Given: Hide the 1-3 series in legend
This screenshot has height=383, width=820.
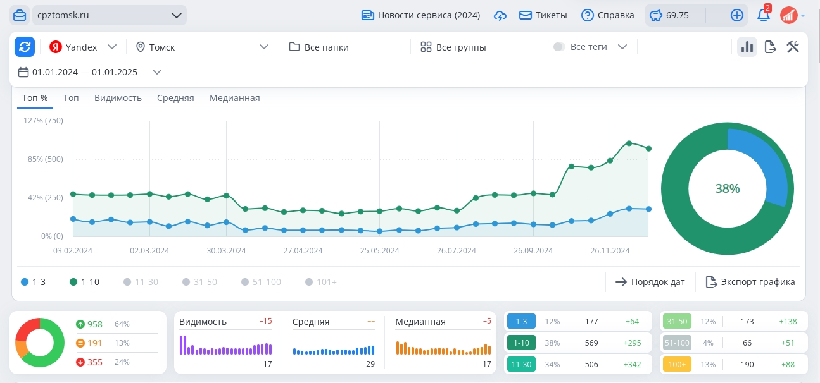Looking at the screenshot, I should click(33, 282).
